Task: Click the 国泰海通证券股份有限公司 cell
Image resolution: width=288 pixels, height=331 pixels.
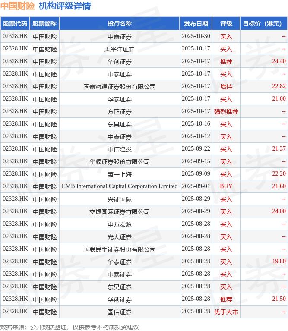Action: point(120,87)
